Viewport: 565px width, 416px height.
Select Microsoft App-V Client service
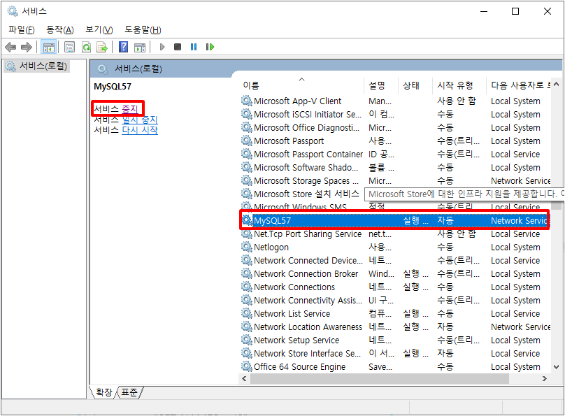coord(395,101)
